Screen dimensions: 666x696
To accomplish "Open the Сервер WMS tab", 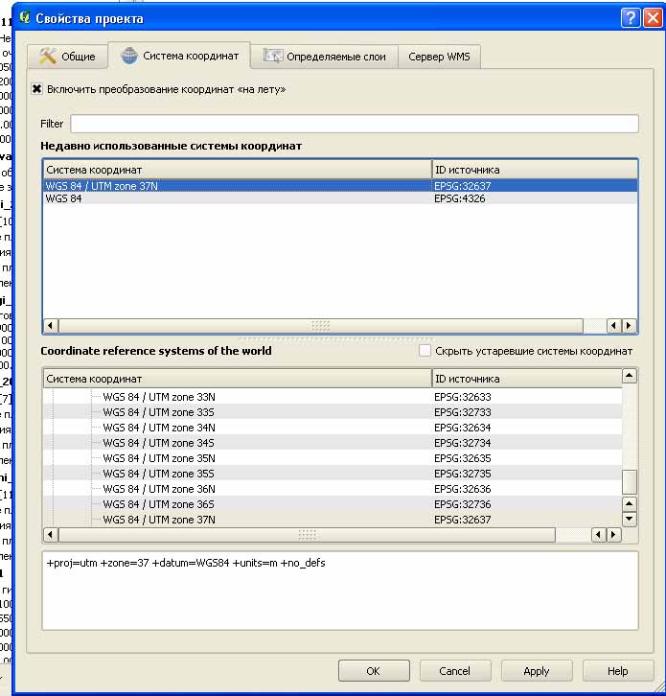I will tap(439, 57).
